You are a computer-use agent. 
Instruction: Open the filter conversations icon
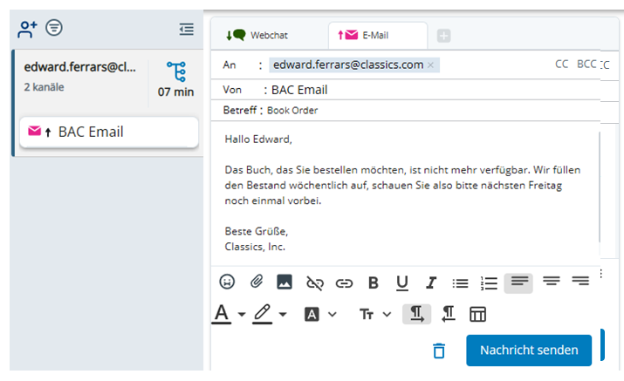point(54,28)
